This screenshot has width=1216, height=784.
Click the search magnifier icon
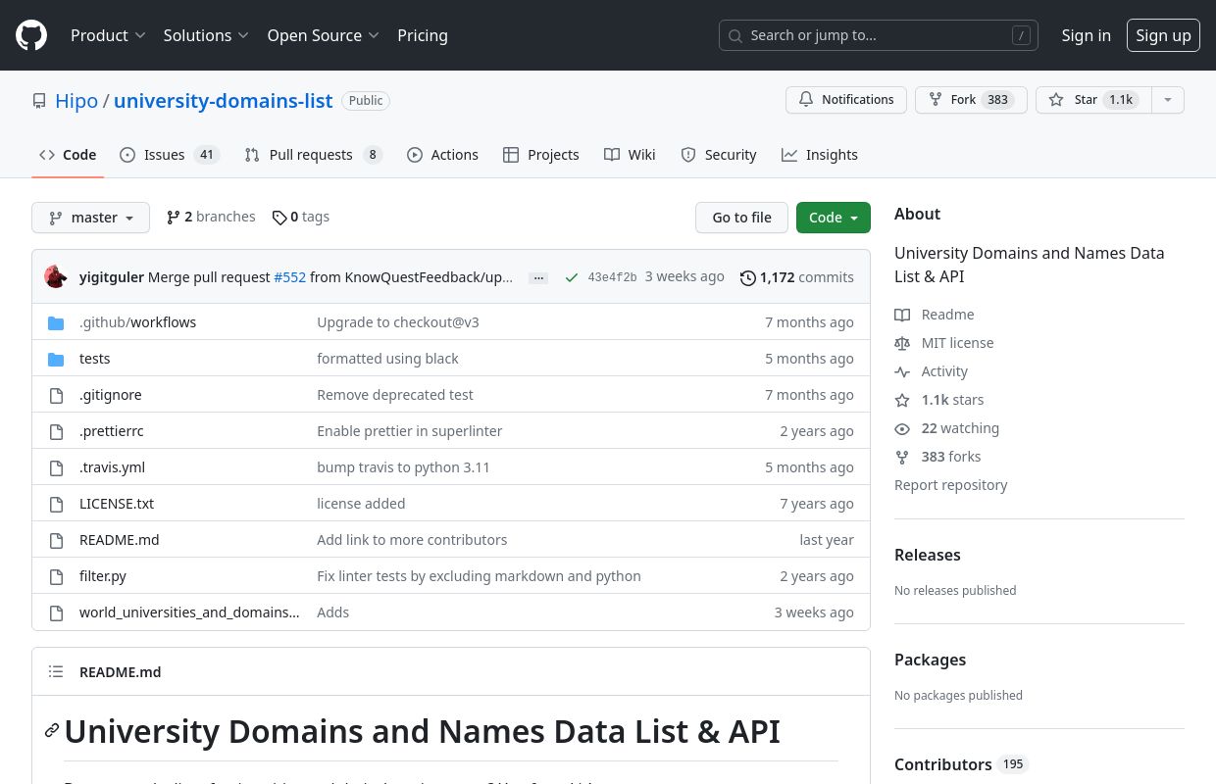click(735, 35)
